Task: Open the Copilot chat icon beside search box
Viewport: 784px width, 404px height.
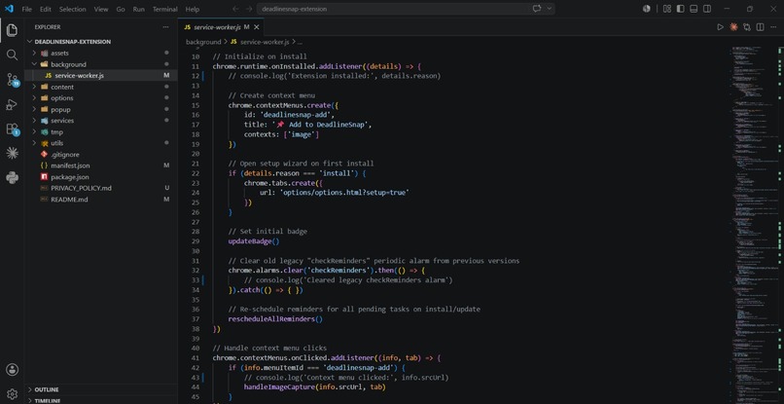Action: [537, 9]
